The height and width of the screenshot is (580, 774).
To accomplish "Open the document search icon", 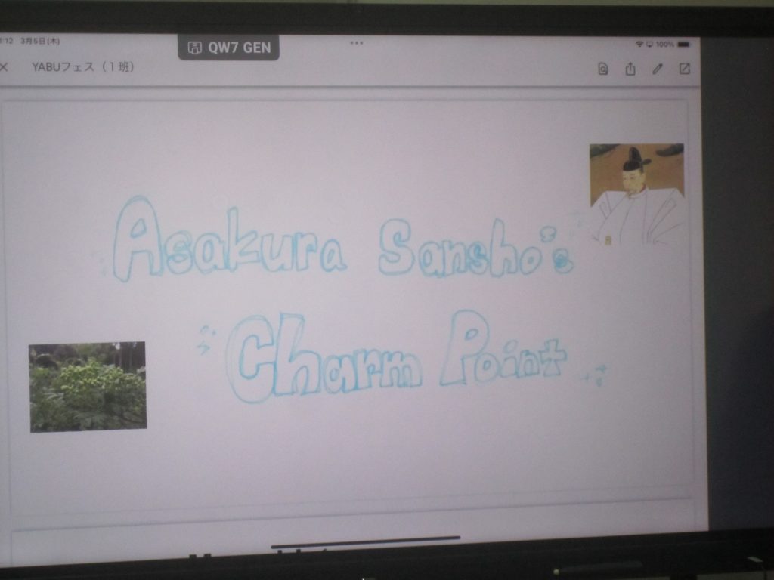I will (x=602, y=69).
